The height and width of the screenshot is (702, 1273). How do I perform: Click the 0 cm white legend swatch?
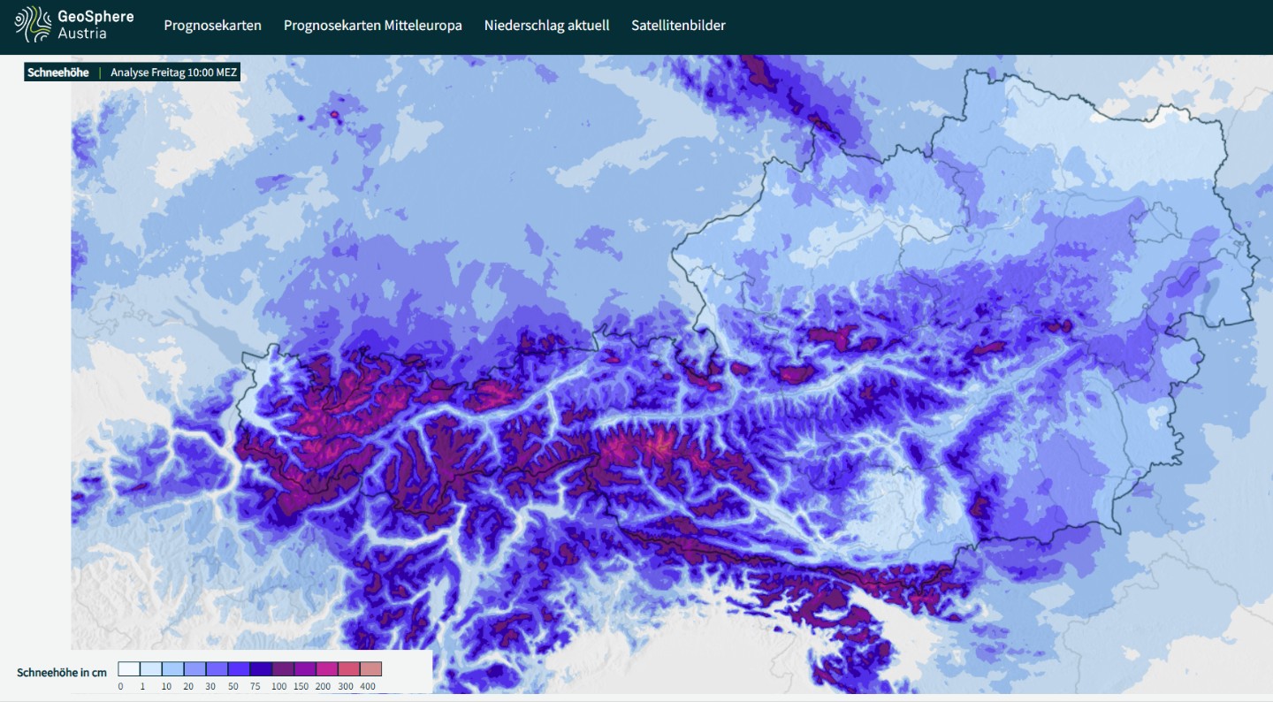(x=129, y=669)
